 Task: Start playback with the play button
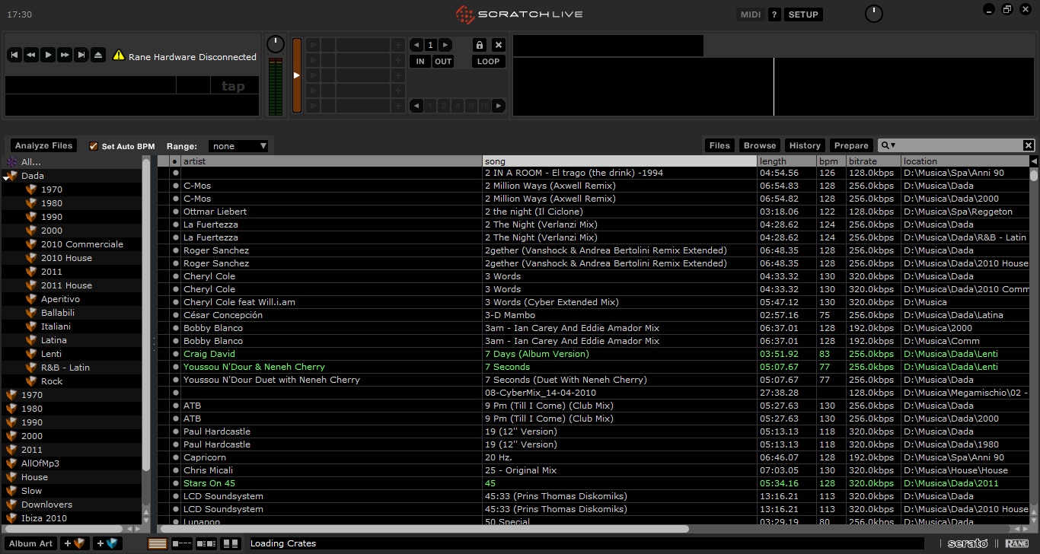click(47, 55)
